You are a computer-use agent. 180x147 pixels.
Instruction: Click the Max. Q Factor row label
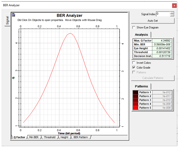143,41
